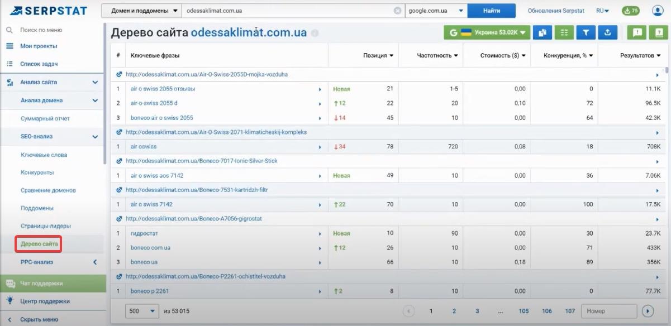671x326 pixels.
Task: Click the blue 'Найти' button
Action: coord(492,11)
